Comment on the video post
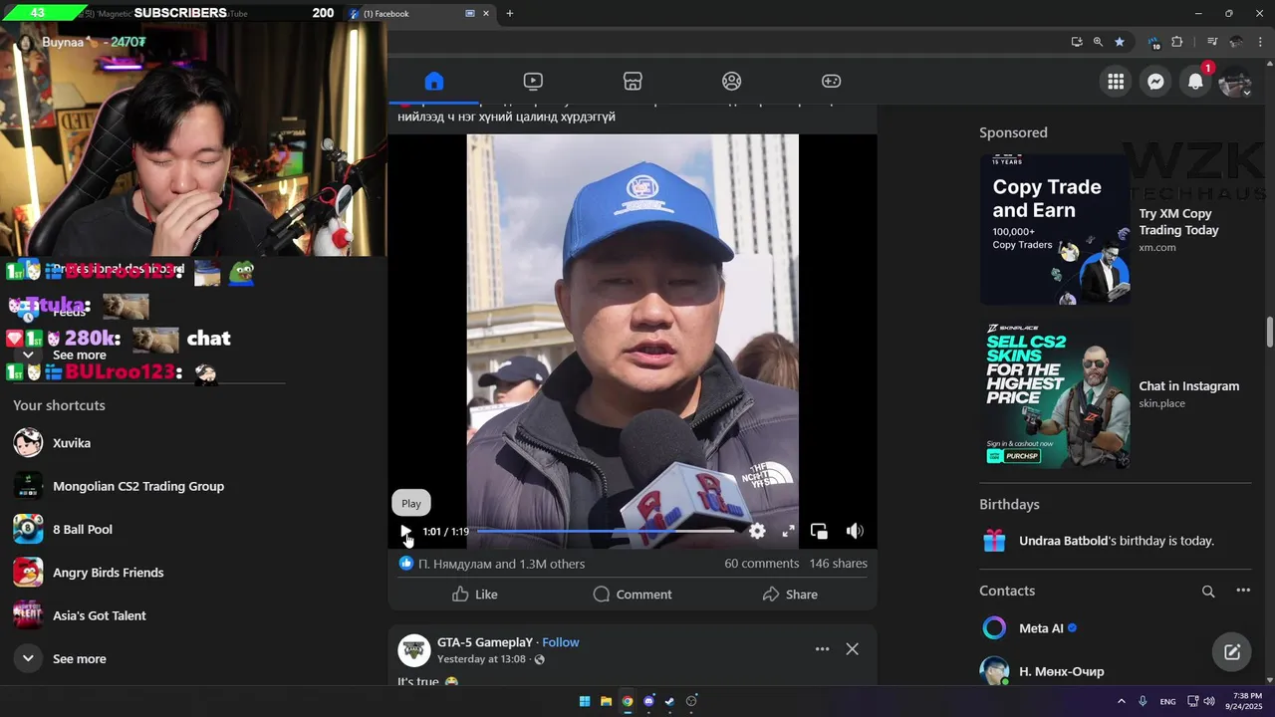The width and height of the screenshot is (1275, 717). pyautogui.click(x=633, y=595)
